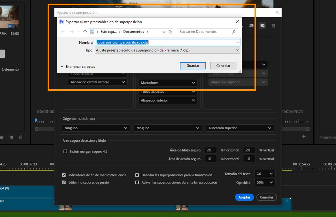
Task: Close the Ajustes de superposición window
Action: pos(277,12)
